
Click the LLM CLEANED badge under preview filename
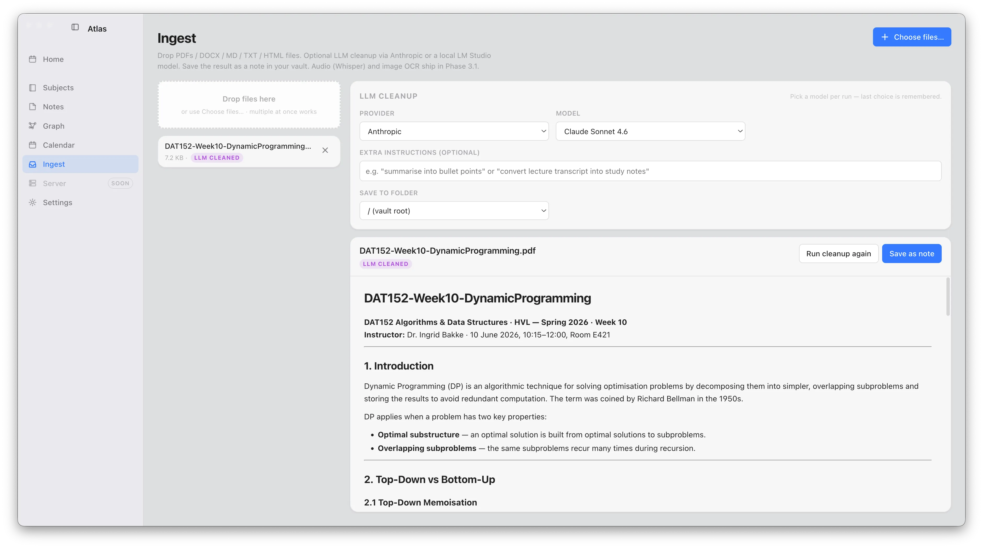385,264
